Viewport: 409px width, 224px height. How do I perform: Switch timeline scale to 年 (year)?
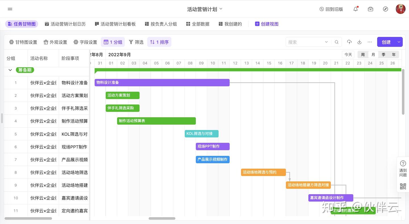coord(394,55)
